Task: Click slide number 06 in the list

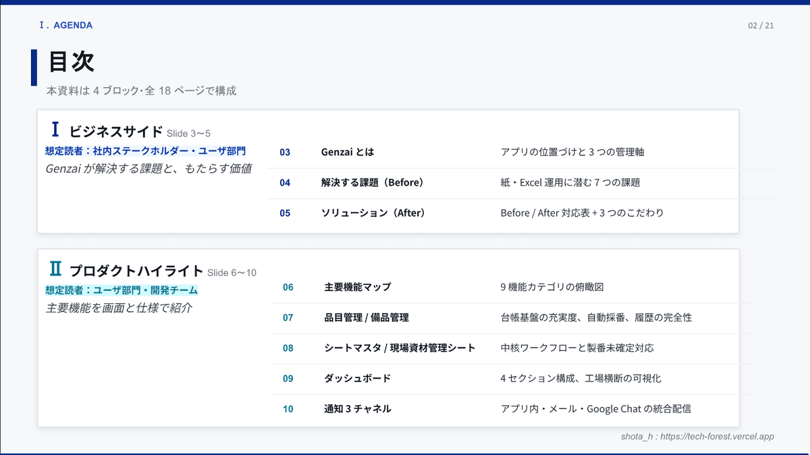Action: (288, 287)
